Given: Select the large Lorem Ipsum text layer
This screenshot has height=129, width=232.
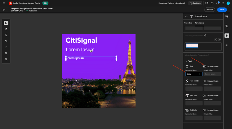Looking at the screenshot, I should pos(80,50).
